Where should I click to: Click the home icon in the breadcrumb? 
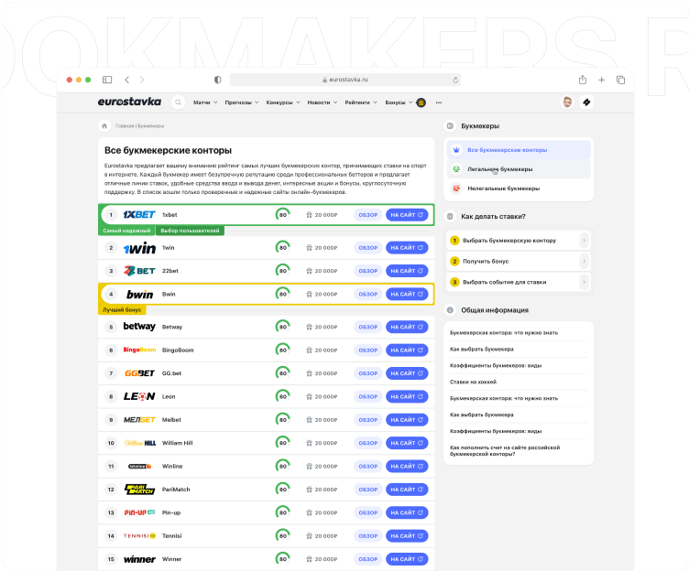[x=104, y=125]
